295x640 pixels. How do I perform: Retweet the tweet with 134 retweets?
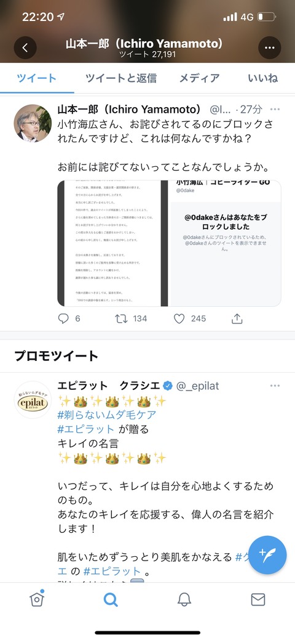(122, 318)
